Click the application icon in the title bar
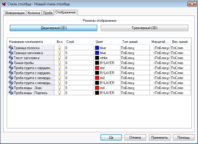 click(4, 4)
